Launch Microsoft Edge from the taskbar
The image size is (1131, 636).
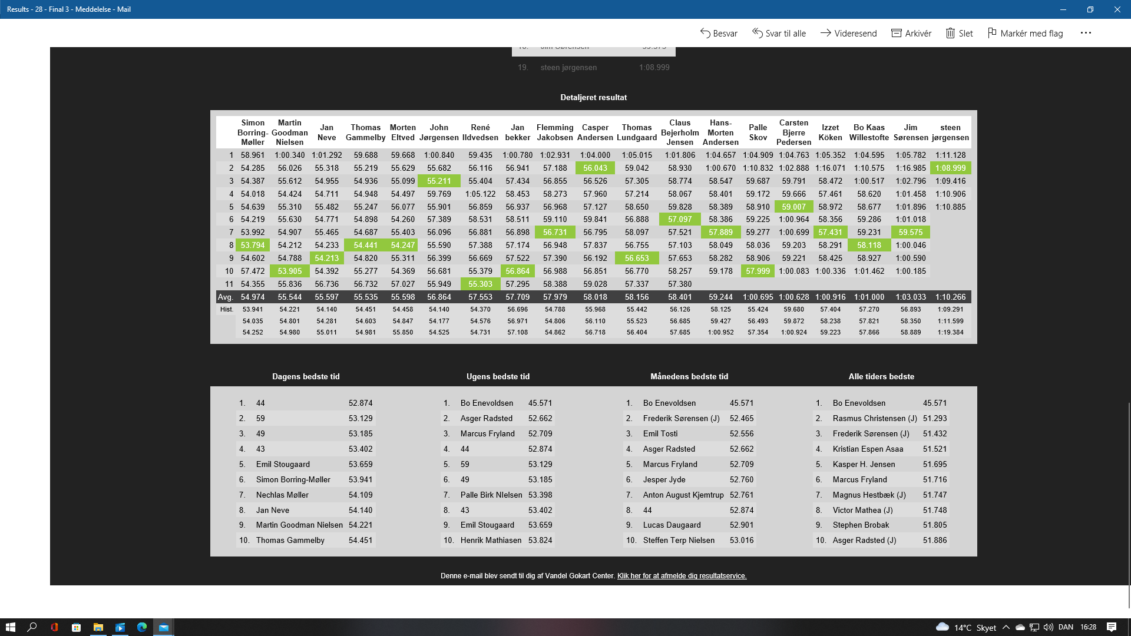coord(142,627)
